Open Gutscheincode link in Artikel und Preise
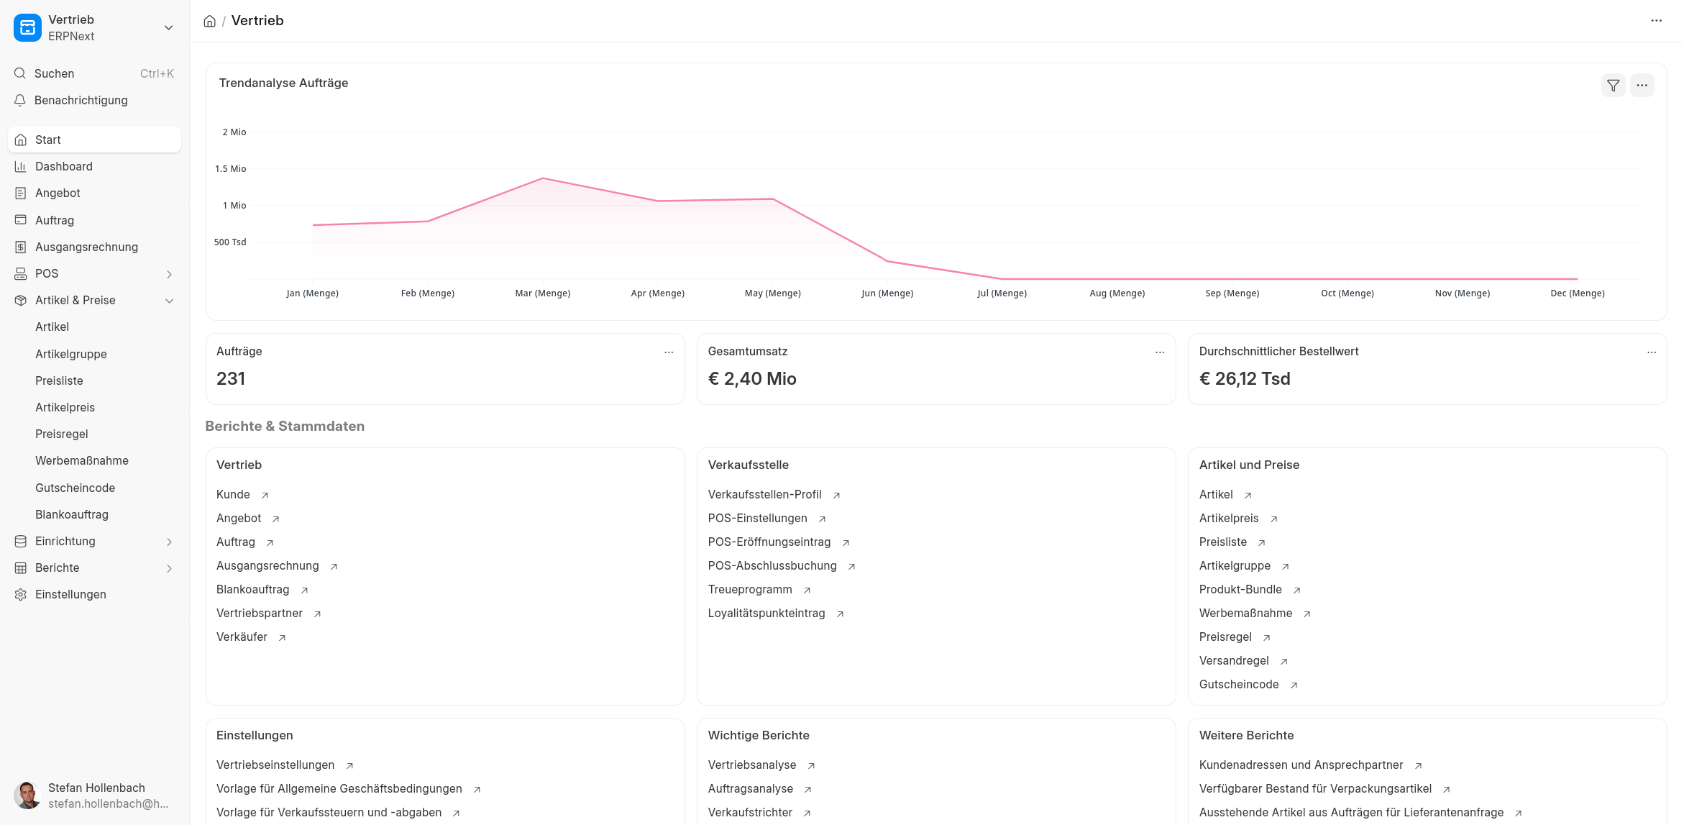Screen dimensions: 1684x825 [x=1239, y=684]
